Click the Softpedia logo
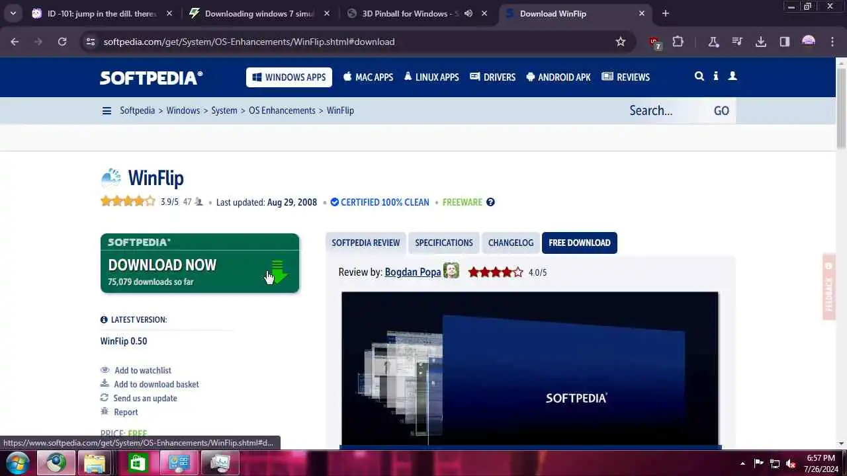Viewport: 847px width, 476px height. [x=152, y=77]
